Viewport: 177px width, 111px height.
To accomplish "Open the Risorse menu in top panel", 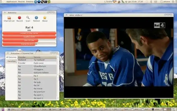I will click(21, 2).
